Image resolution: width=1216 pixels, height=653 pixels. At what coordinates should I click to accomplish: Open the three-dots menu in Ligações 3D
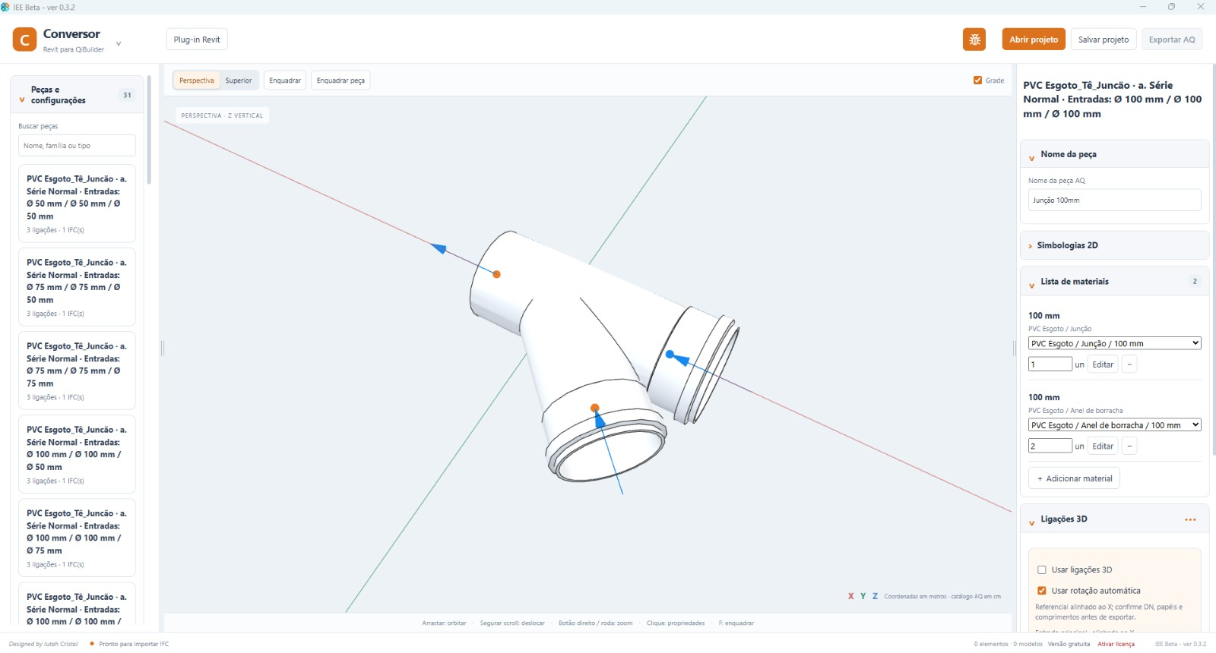[1190, 520]
